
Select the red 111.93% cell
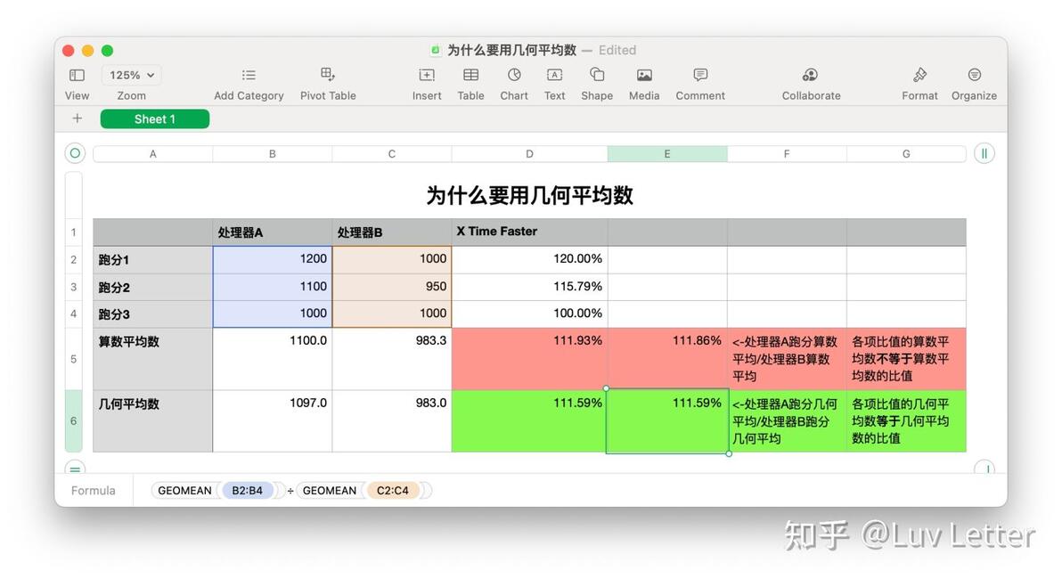(x=529, y=359)
